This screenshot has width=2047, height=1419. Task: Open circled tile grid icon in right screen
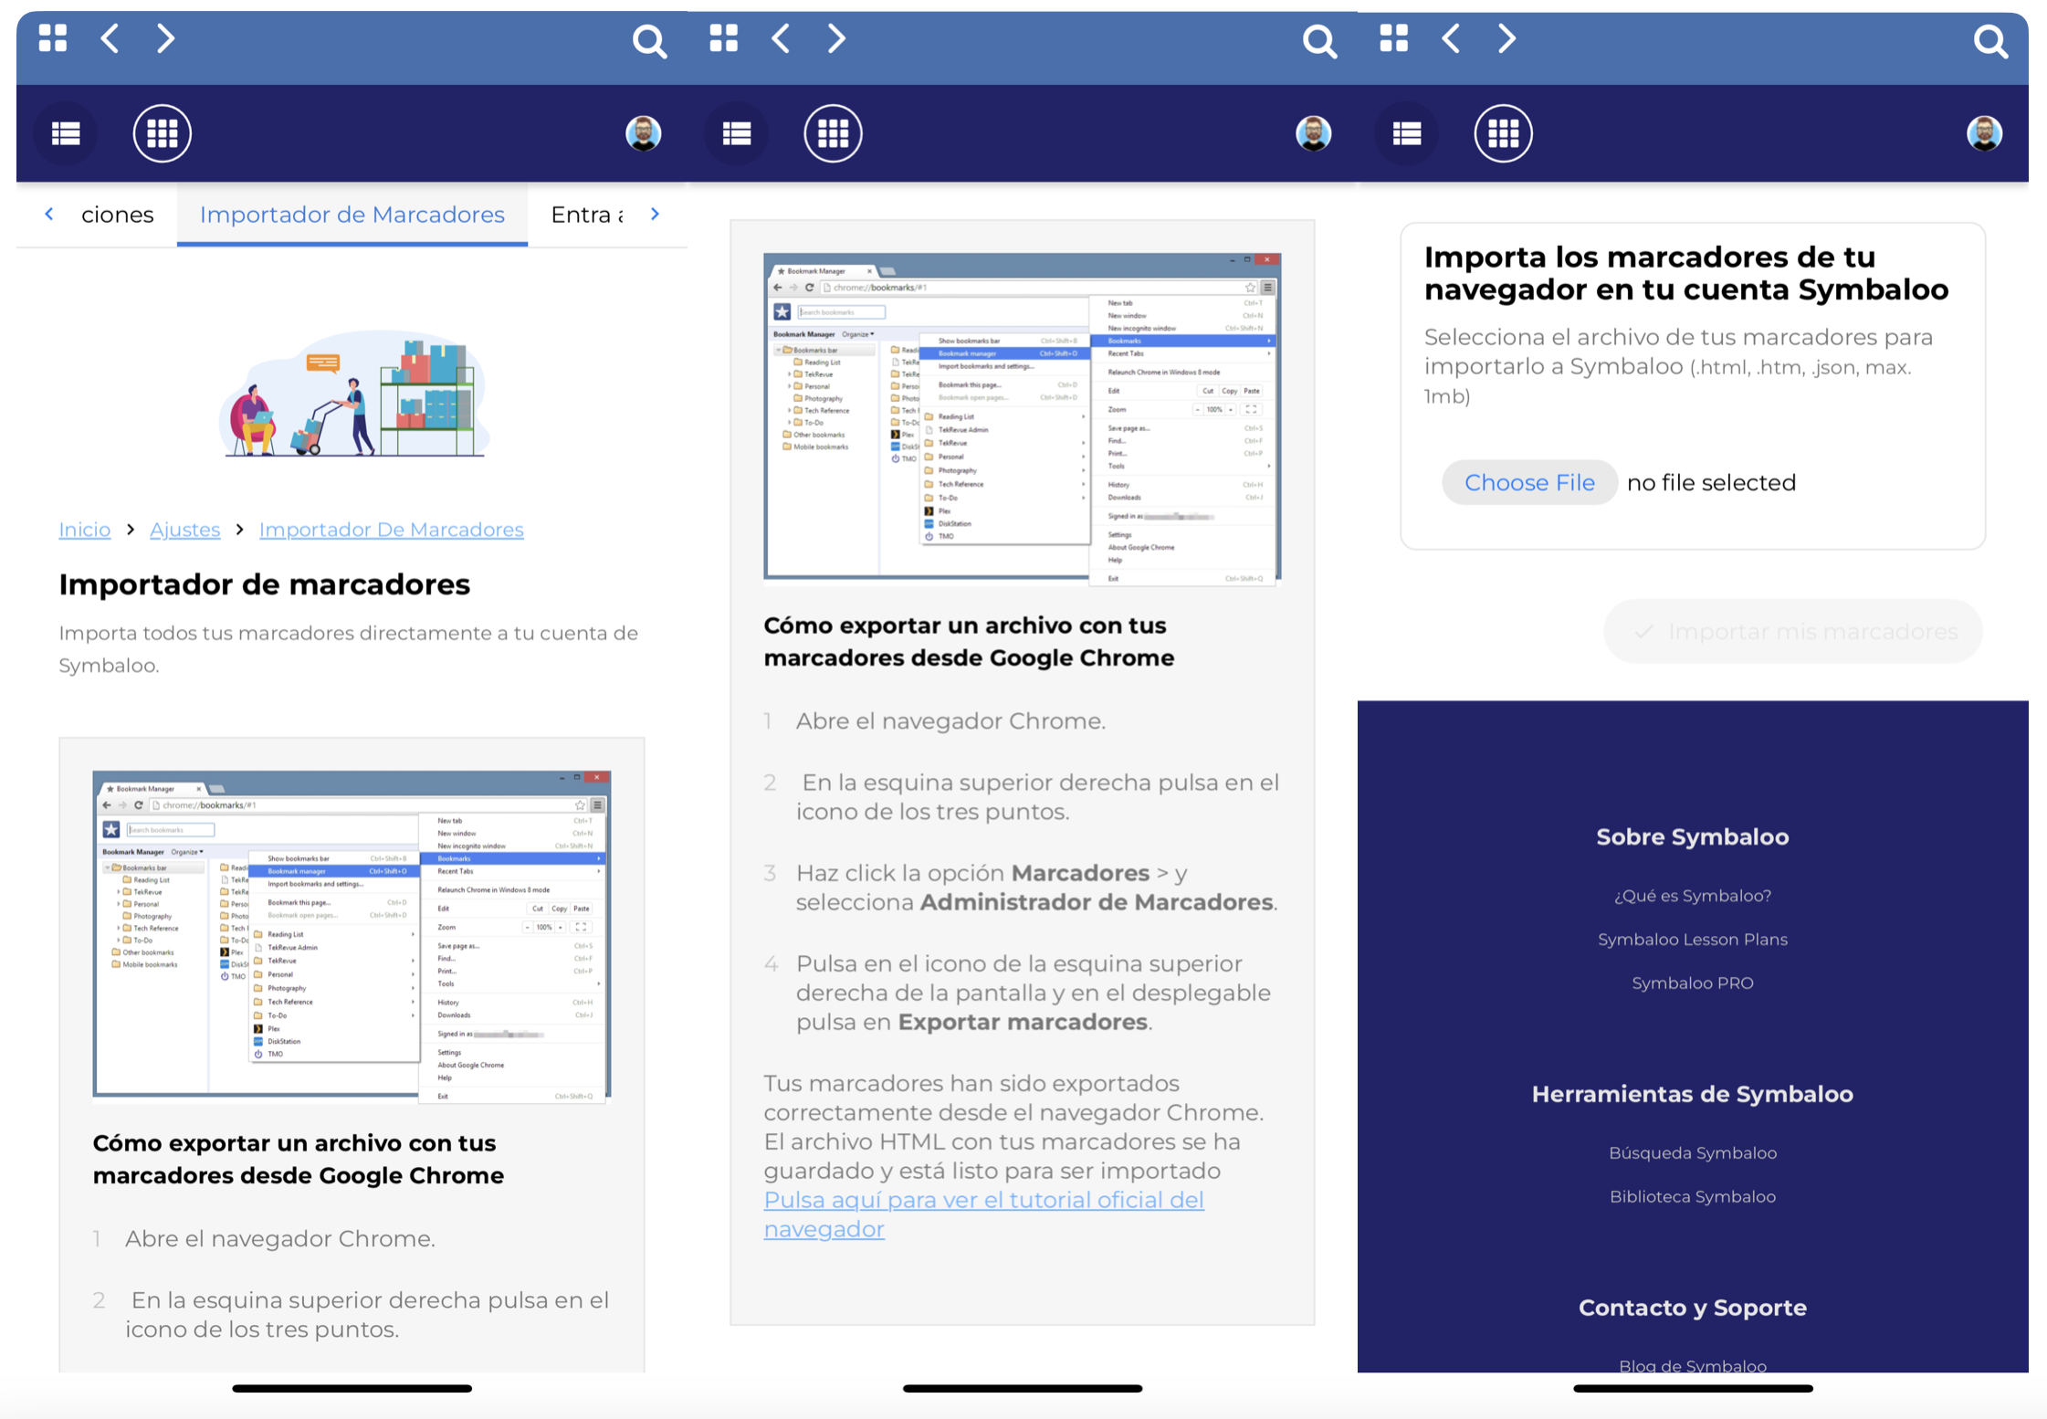tap(1503, 133)
